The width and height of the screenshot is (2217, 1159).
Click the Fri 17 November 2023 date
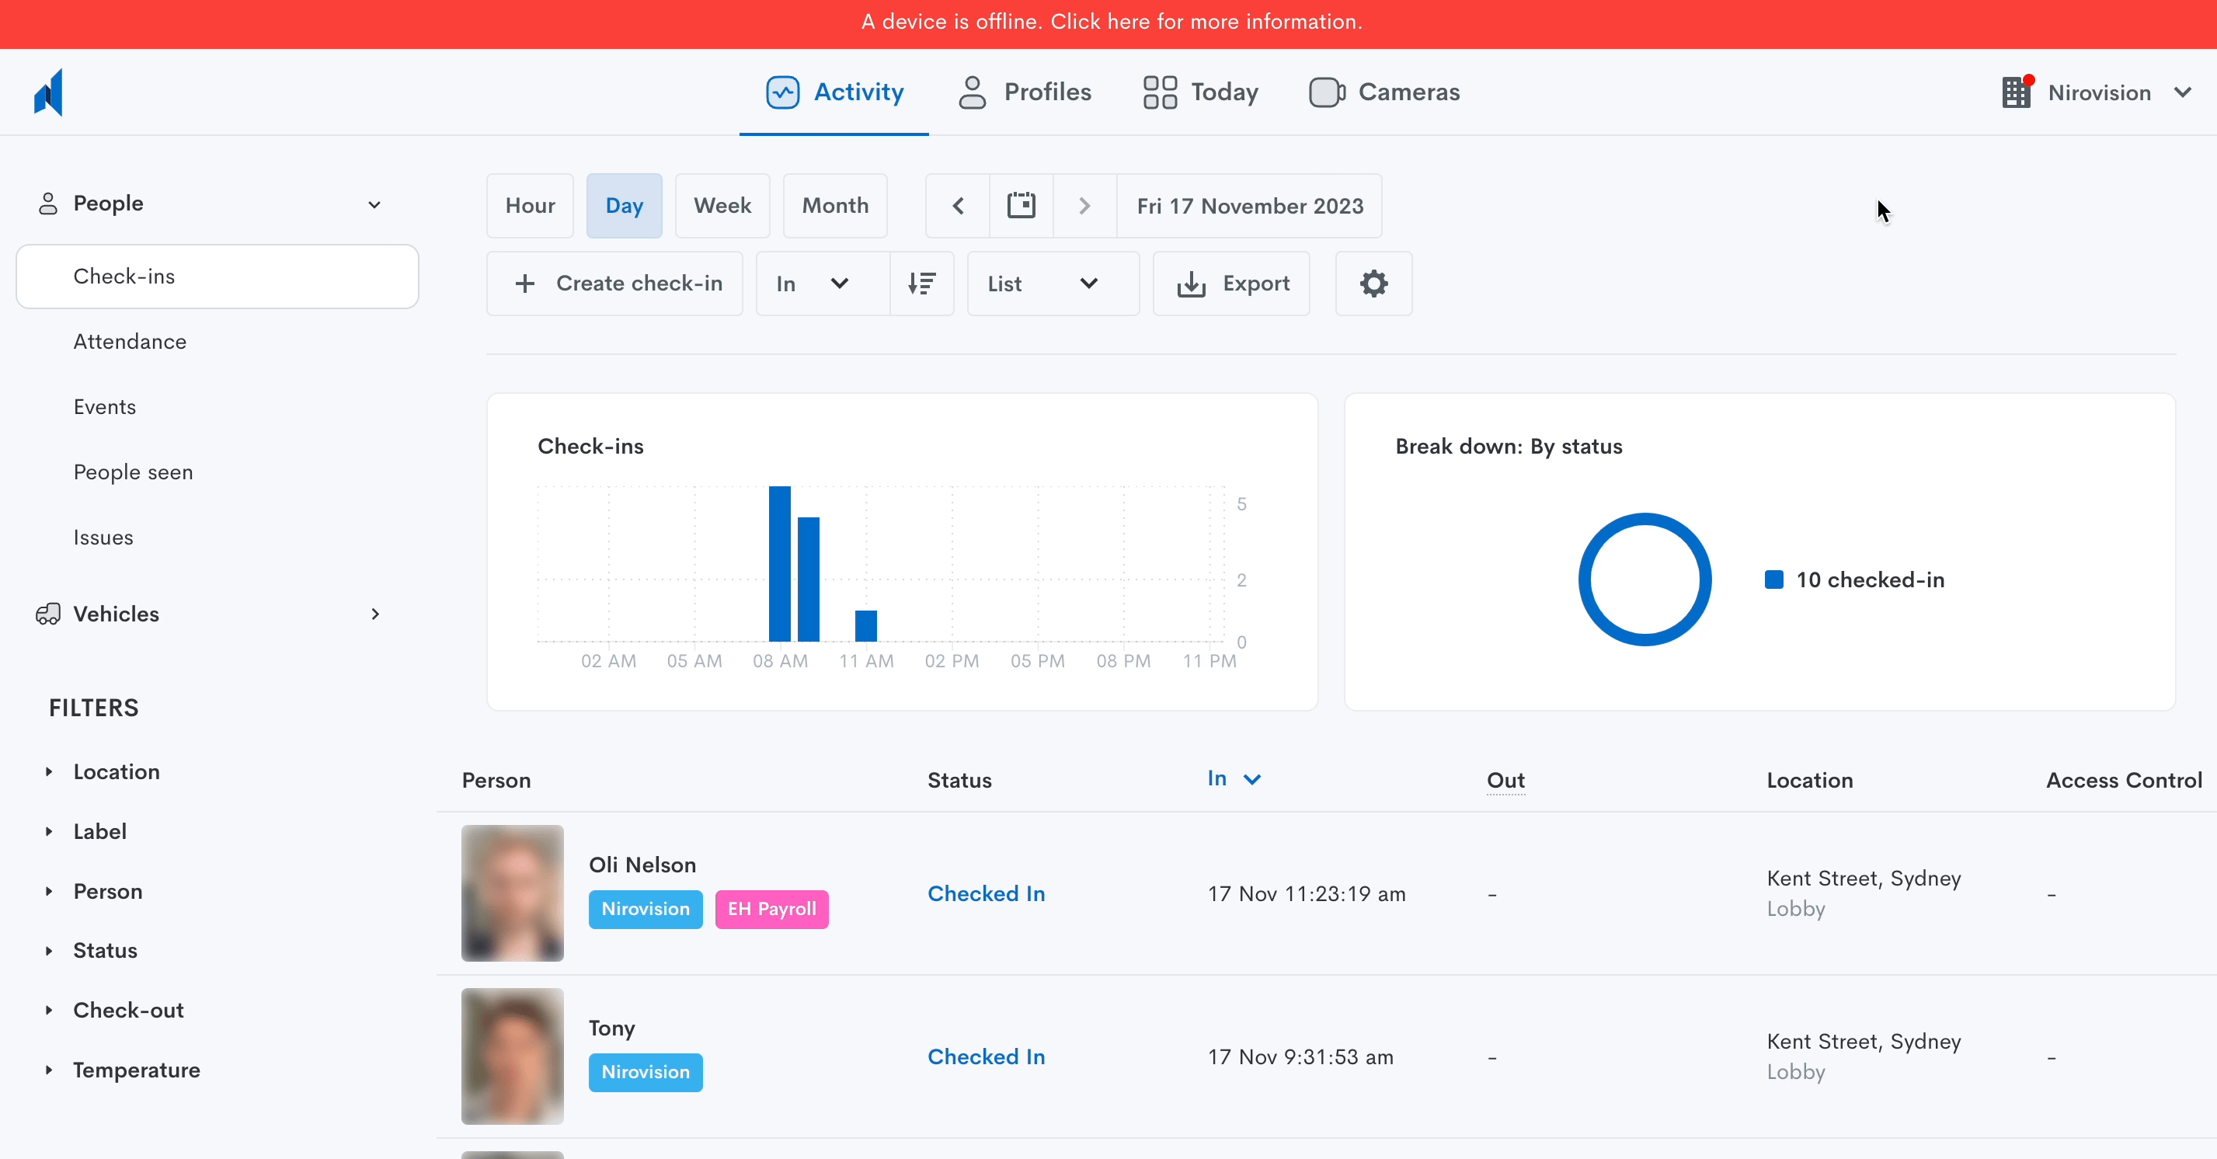(x=1250, y=206)
